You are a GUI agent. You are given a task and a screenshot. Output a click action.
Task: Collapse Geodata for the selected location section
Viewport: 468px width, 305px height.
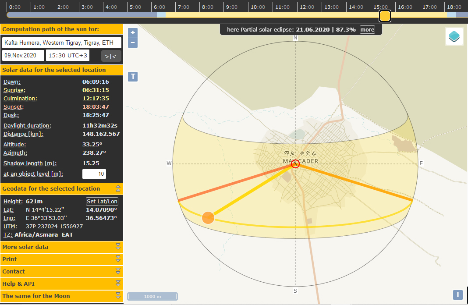point(118,188)
